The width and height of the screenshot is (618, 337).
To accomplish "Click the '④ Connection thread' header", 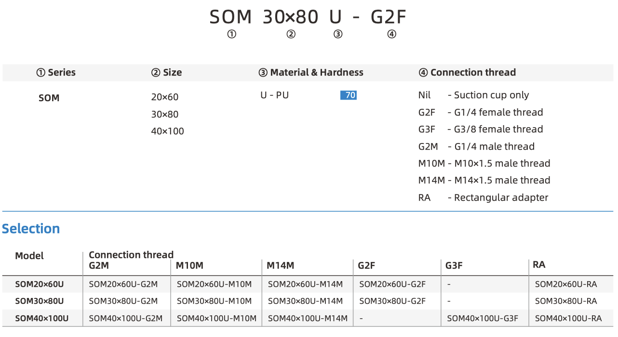I will 467,73.
